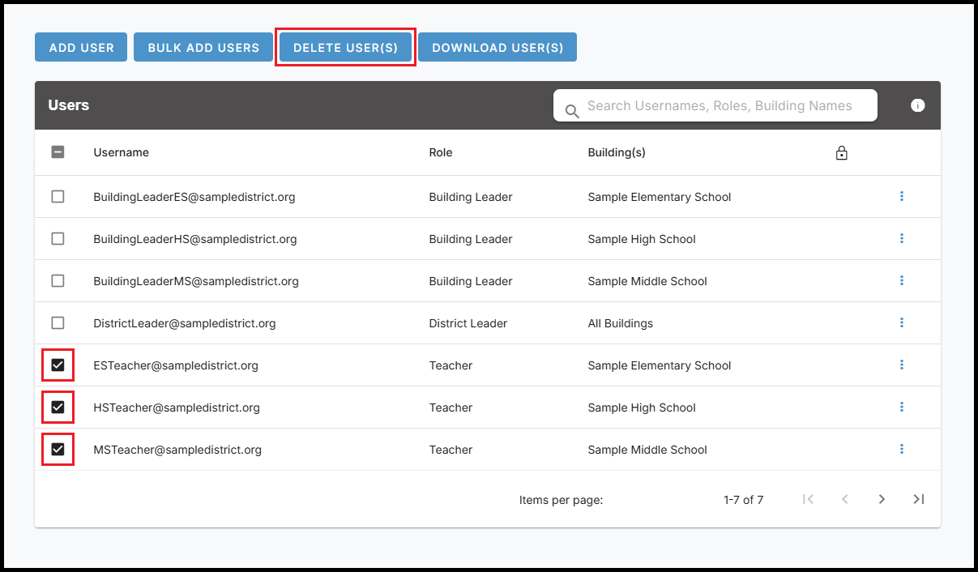Jump to last page arrow

pyautogui.click(x=918, y=499)
